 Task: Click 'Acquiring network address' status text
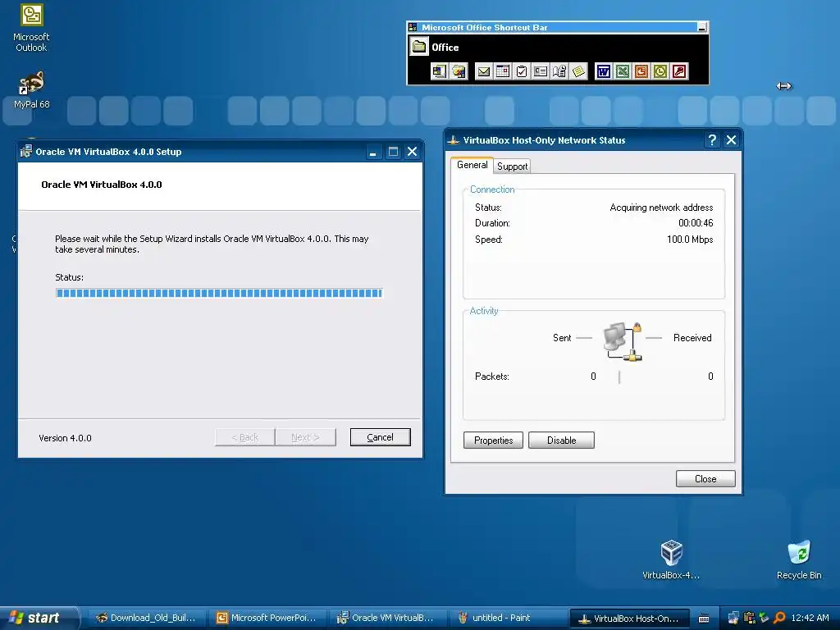point(661,208)
